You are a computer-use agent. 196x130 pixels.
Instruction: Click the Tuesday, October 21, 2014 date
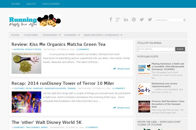(x=61, y=49)
